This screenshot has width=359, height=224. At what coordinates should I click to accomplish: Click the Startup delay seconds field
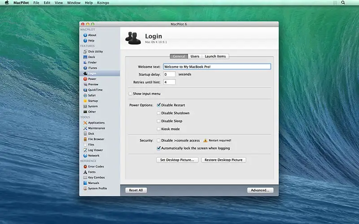coord(170,74)
